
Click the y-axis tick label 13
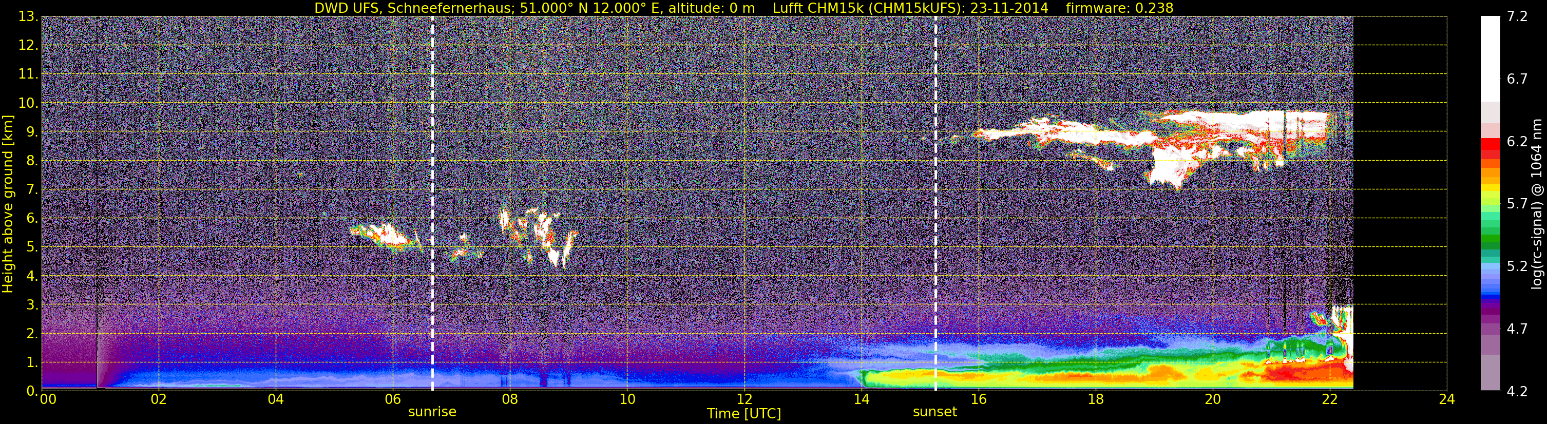coord(27,16)
